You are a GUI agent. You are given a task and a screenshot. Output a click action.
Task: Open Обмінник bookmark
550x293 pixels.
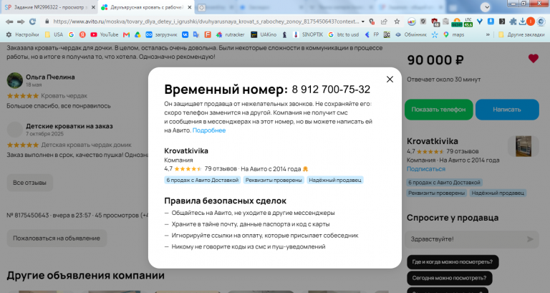(x=411, y=34)
